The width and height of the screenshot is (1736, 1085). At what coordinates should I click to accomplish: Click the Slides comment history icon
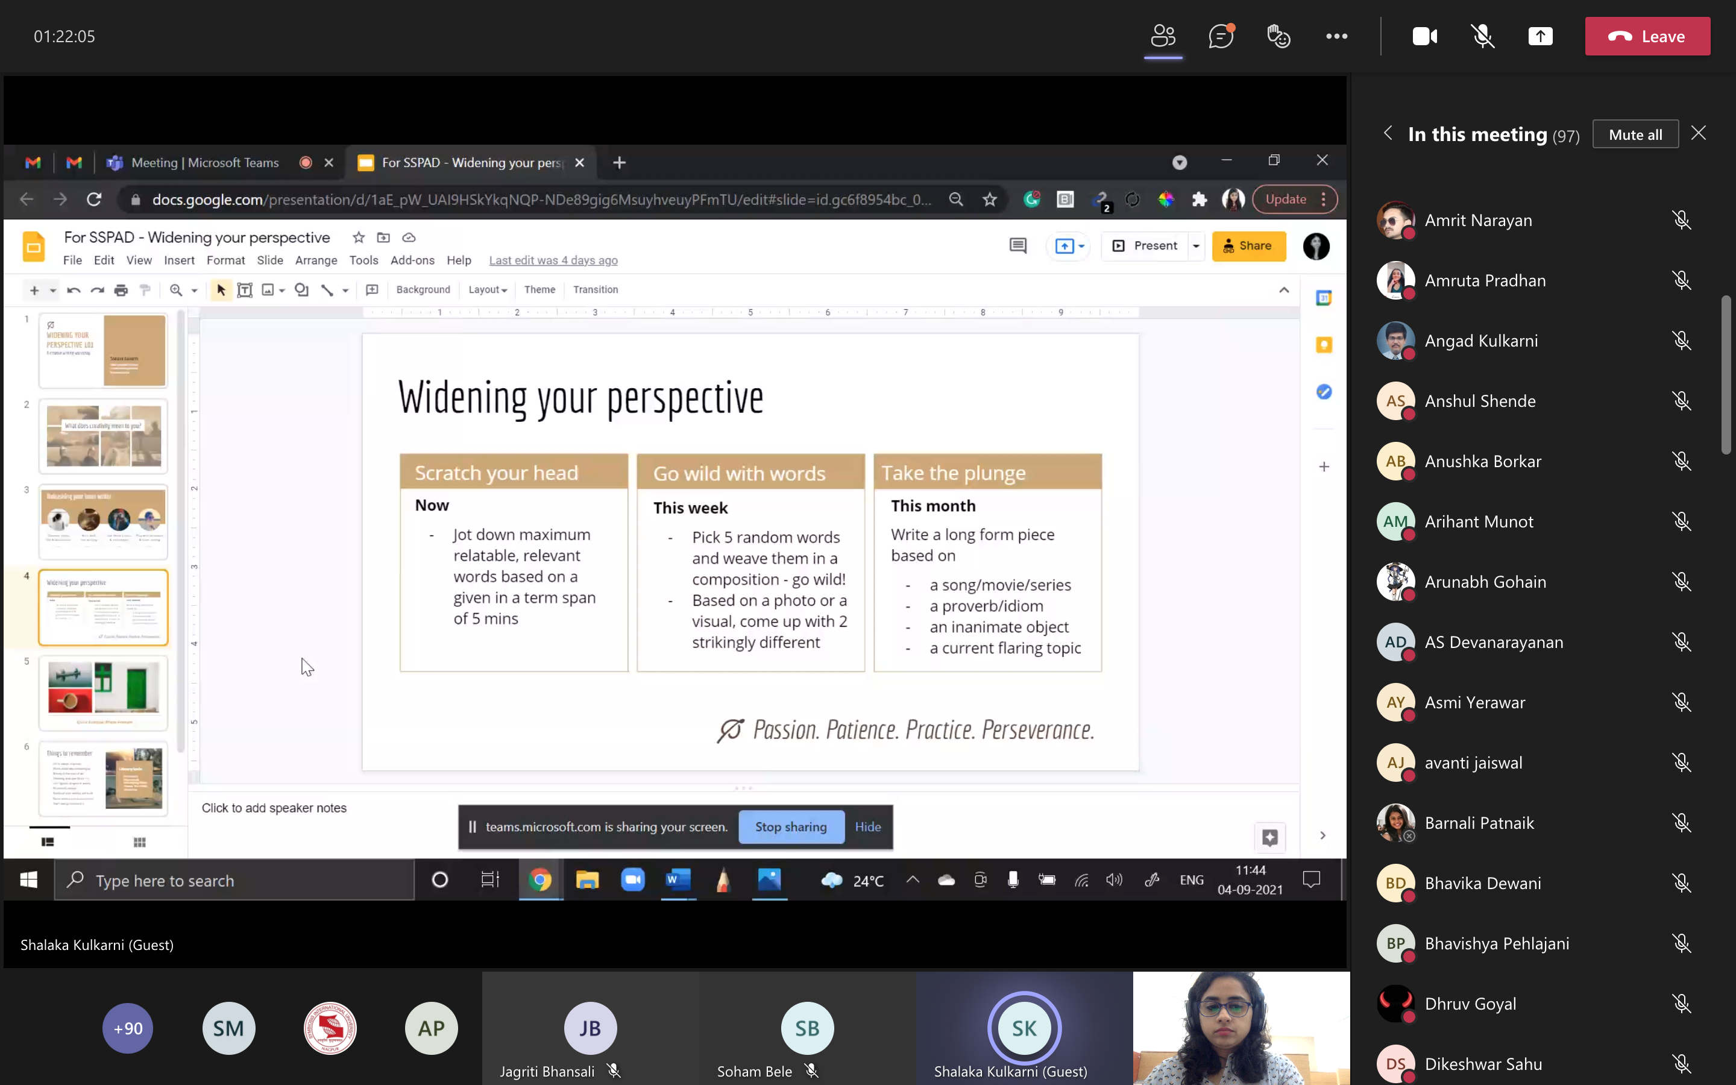point(1017,246)
